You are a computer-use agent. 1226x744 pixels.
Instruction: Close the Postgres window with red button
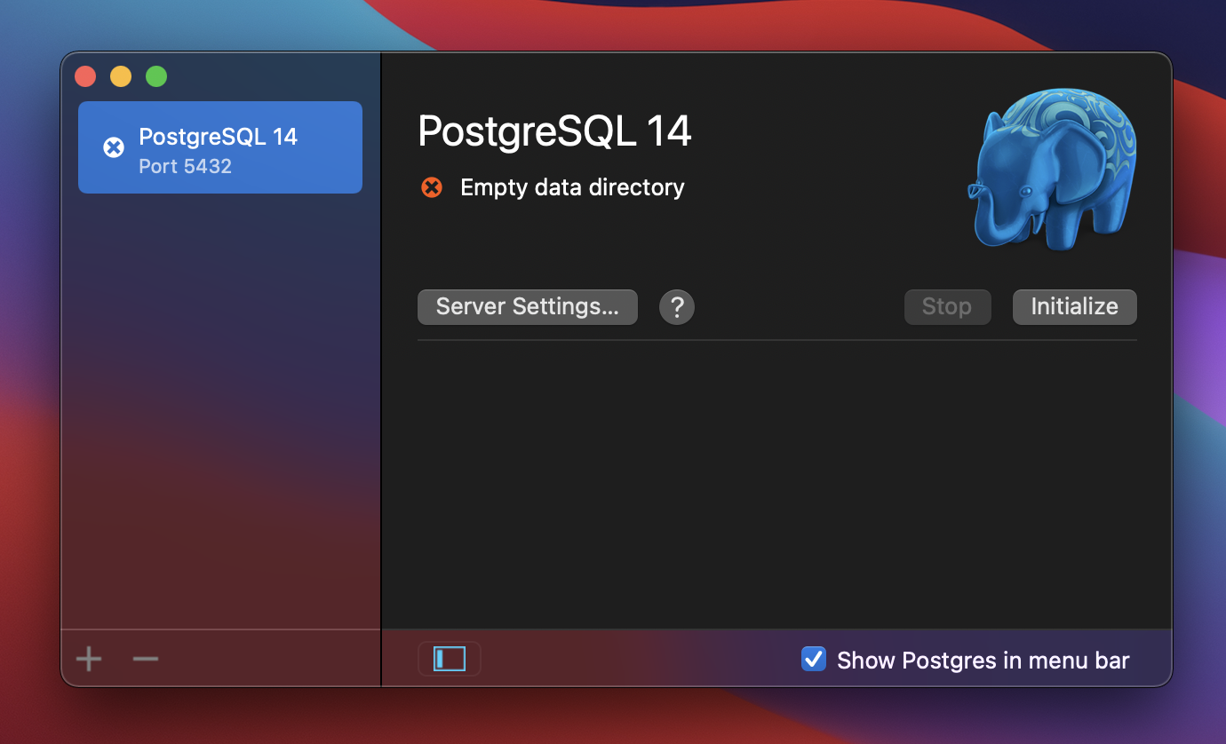(85, 76)
